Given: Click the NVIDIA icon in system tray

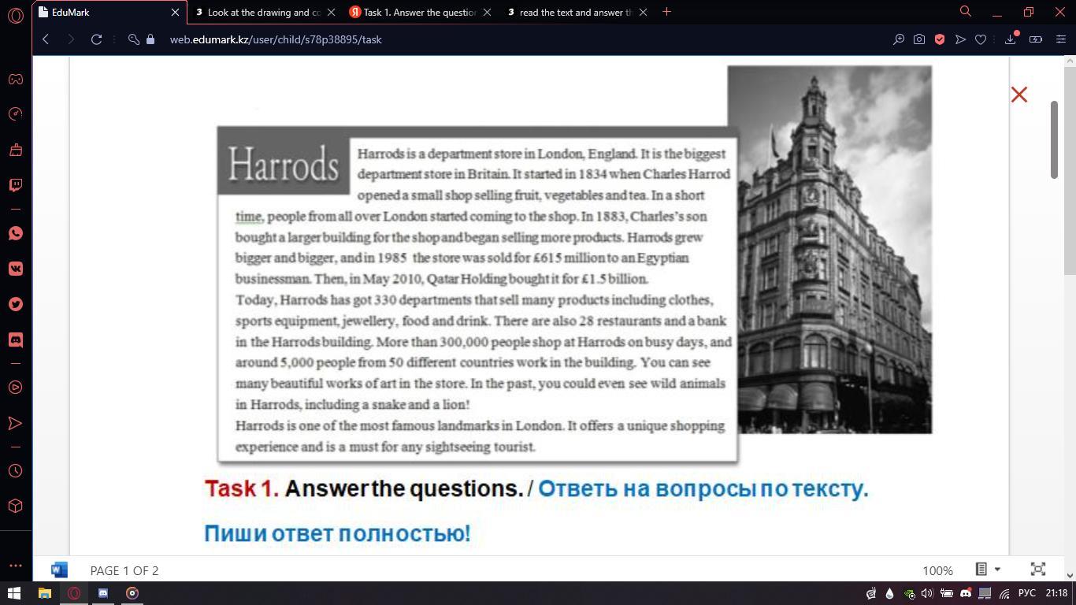Looking at the screenshot, I should [x=909, y=594].
